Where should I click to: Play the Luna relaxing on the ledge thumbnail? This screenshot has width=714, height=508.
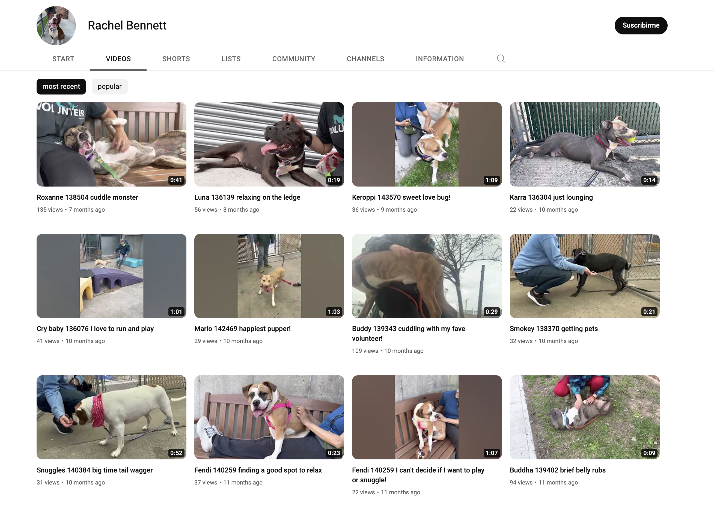coord(269,144)
